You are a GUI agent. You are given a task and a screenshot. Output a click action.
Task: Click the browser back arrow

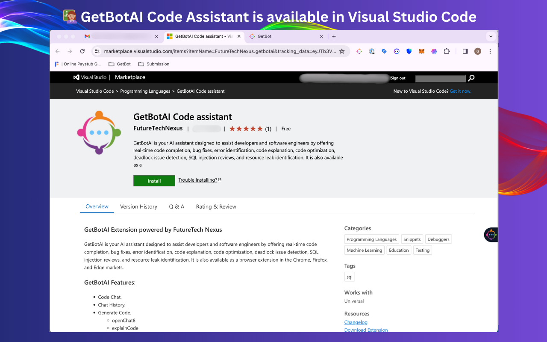(x=58, y=51)
